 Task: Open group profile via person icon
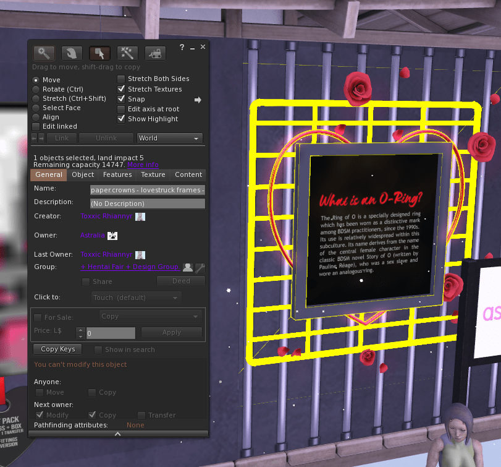coord(188,267)
